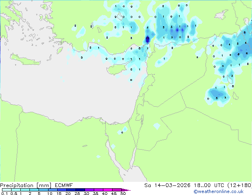The height and width of the screenshot is (195, 252).
Task: Click the '50' legend value label
Action: [x=123, y=193]
